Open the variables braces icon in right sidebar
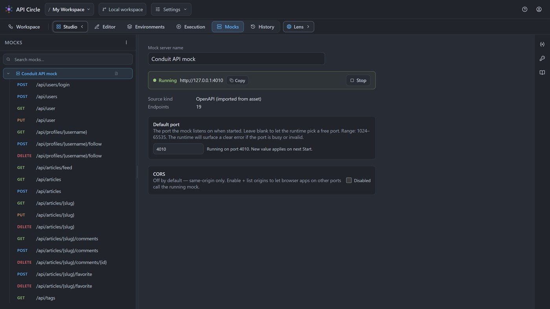 pyautogui.click(x=542, y=44)
